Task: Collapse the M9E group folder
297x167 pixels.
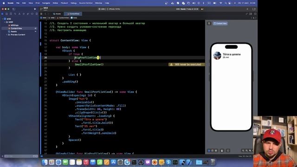Action: pos(5,22)
